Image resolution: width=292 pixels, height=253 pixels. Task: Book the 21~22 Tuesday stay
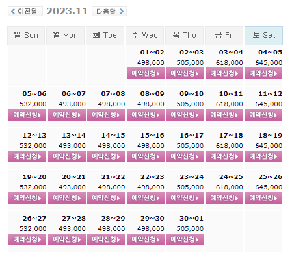click(x=106, y=198)
